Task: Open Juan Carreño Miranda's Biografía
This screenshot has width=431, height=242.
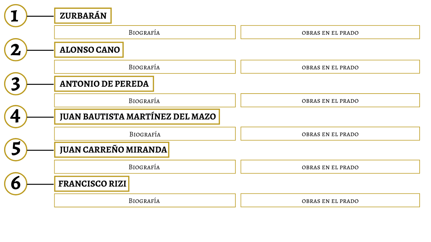Action: [x=145, y=167]
